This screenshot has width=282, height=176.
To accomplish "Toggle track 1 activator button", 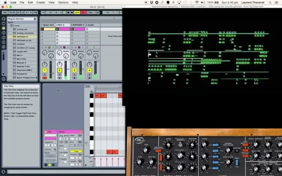I will point(44,70).
